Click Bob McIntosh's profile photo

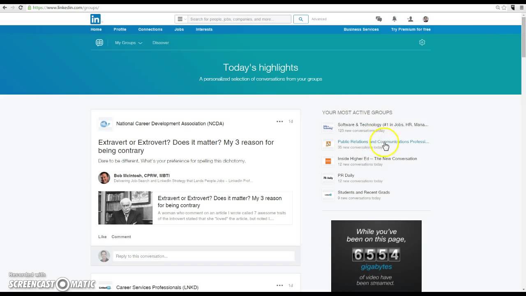(104, 178)
